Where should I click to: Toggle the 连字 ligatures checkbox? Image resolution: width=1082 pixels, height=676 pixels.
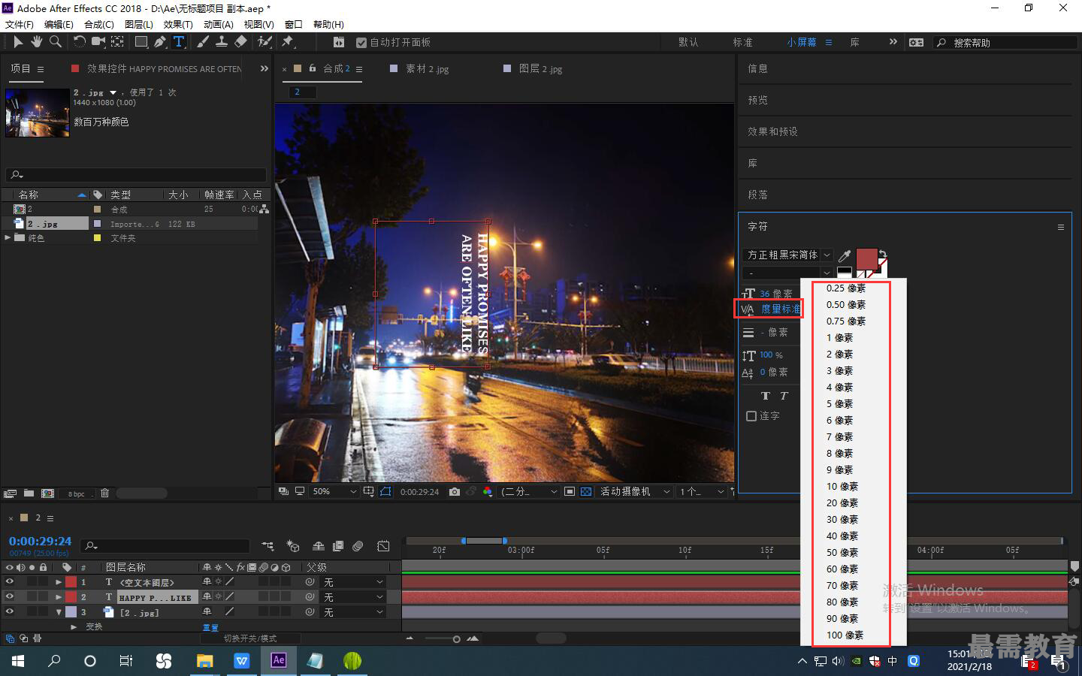coord(751,415)
